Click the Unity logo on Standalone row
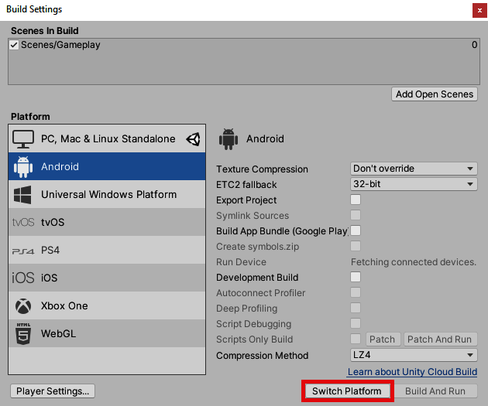Viewport: 488px width, 406px height. point(194,139)
